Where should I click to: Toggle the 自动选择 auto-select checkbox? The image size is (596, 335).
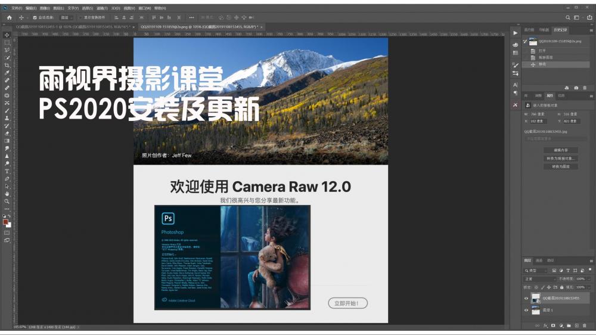click(35, 17)
